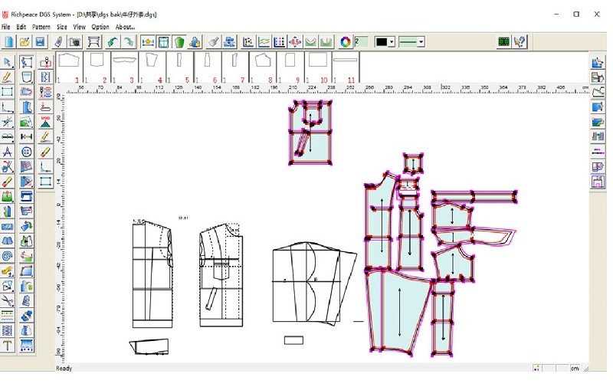The height and width of the screenshot is (390, 613).
Task: Select the compass tool in left toolbar
Action: click(x=7, y=152)
